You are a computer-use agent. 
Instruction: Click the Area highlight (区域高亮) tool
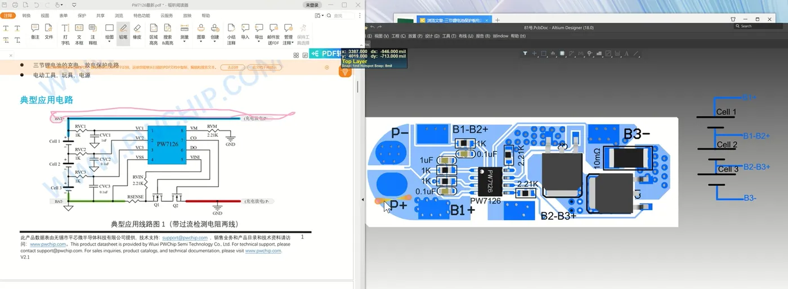(154, 35)
